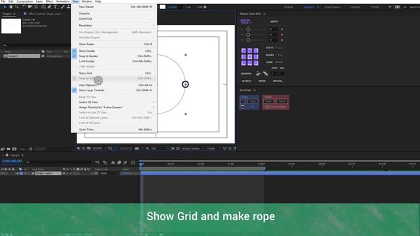420x236 pixels.
Task: Toggle transparency grid button in viewer
Action: pos(178,148)
